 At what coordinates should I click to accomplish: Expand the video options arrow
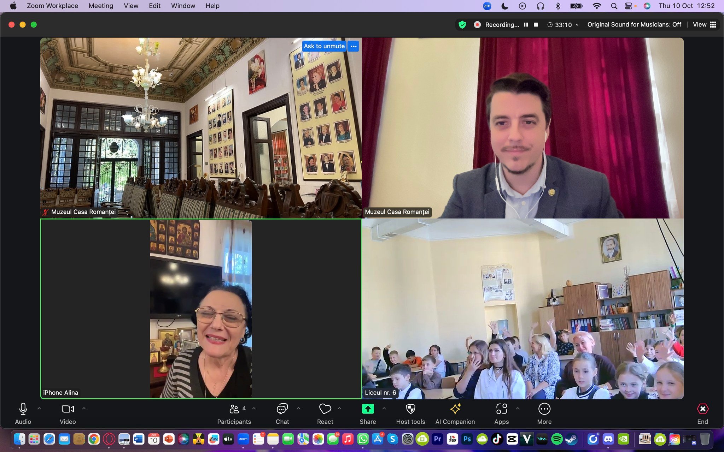(84, 408)
